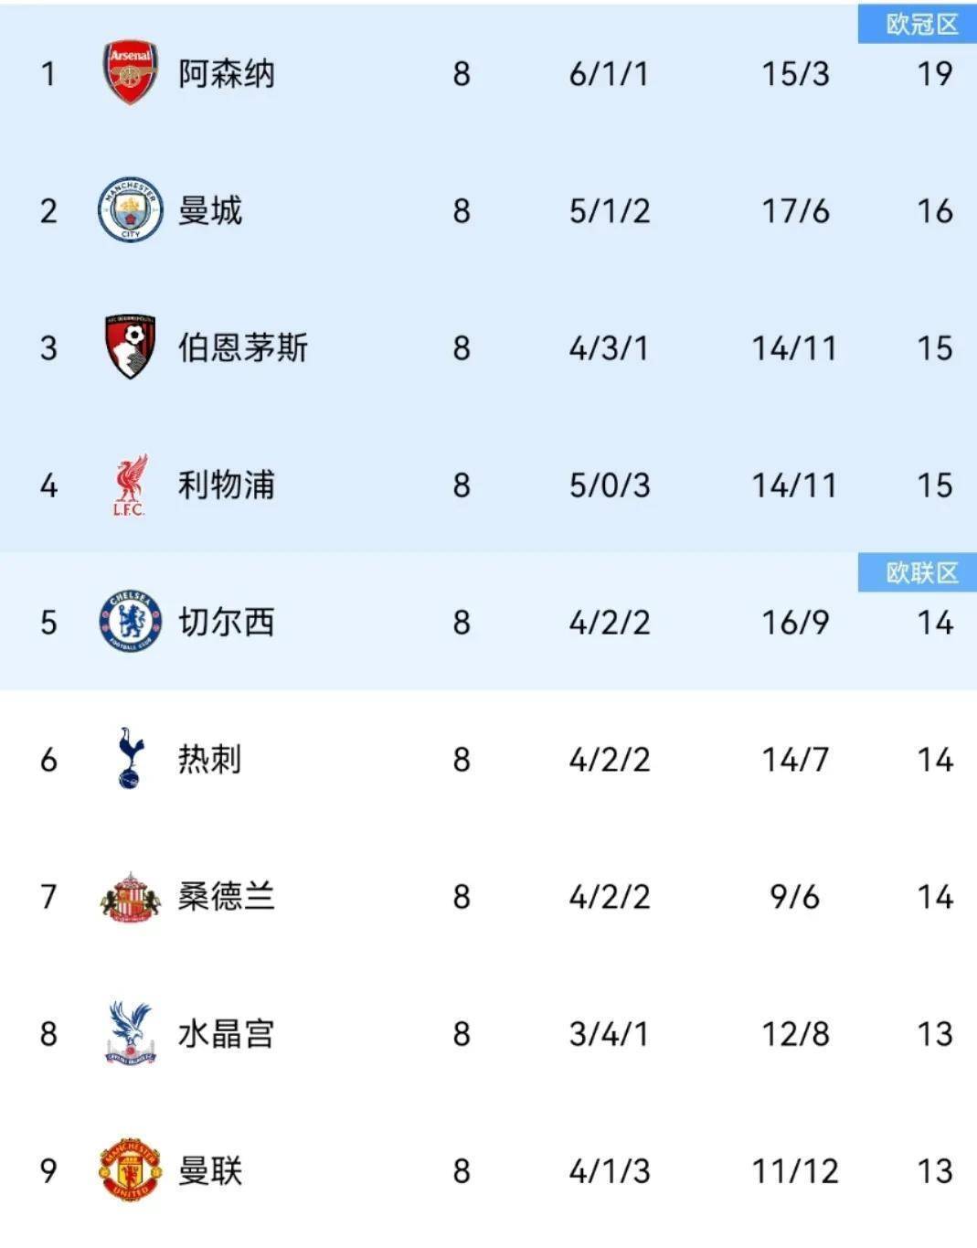Select the Bournemouth club logo
Screen dimensions: 977x1248
tap(130, 347)
